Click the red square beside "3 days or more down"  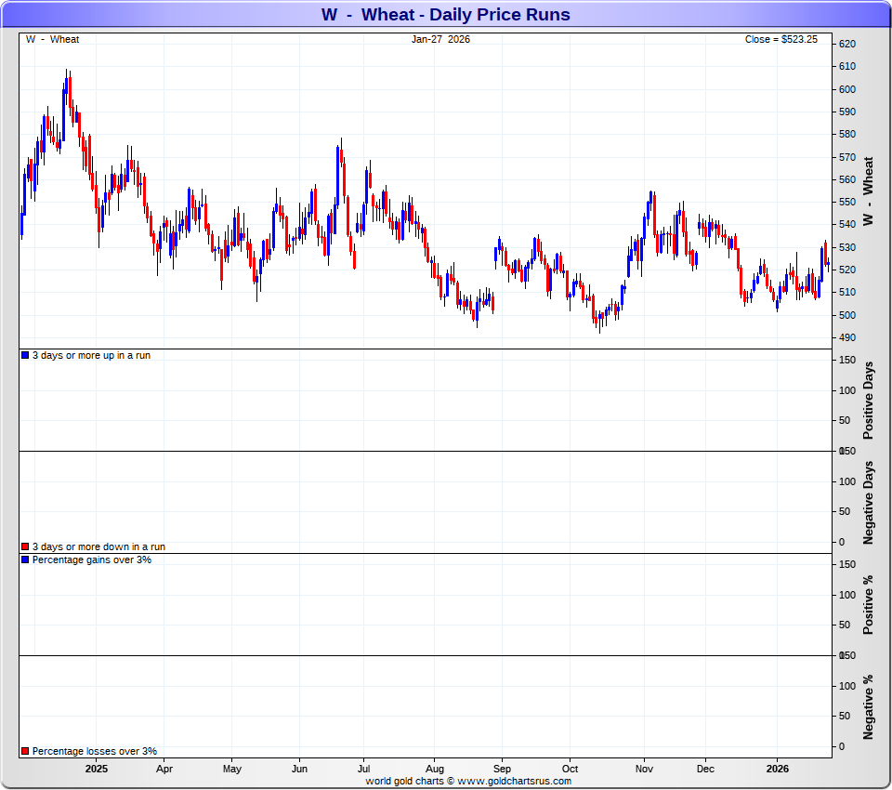25,547
